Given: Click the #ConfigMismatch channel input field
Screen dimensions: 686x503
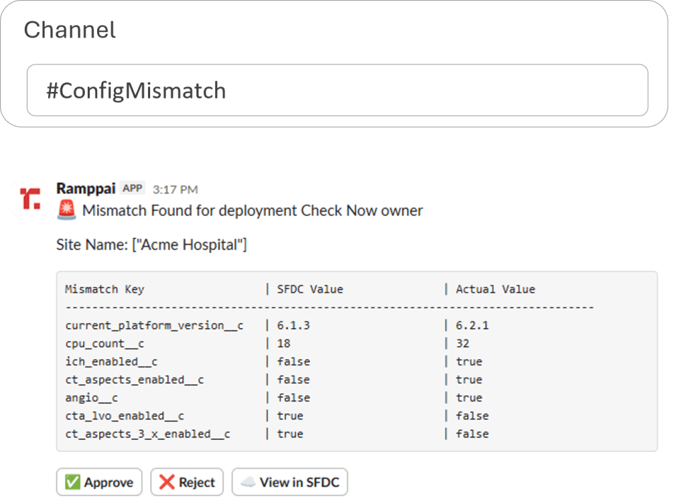Looking at the screenshot, I should click(337, 91).
